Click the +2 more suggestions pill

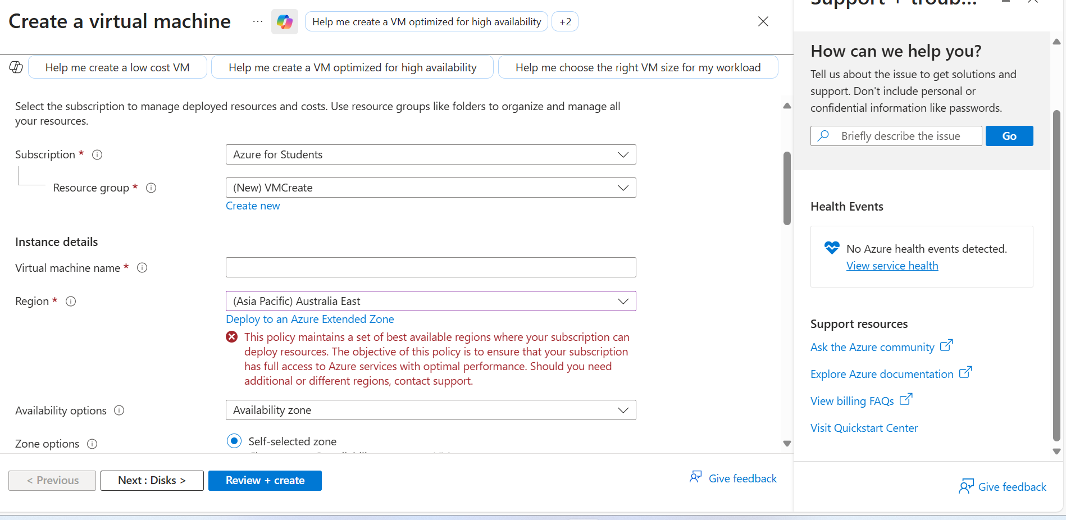(565, 22)
